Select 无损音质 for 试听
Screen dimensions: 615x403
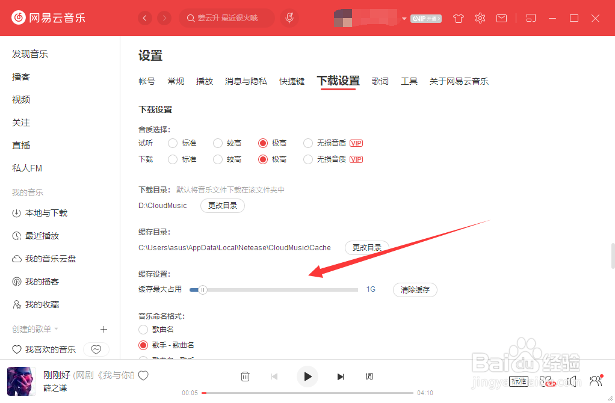(308, 143)
